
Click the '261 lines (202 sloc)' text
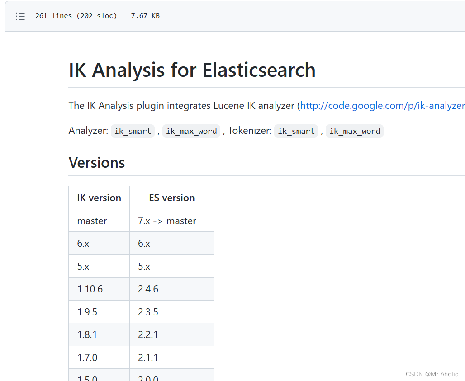(x=76, y=16)
